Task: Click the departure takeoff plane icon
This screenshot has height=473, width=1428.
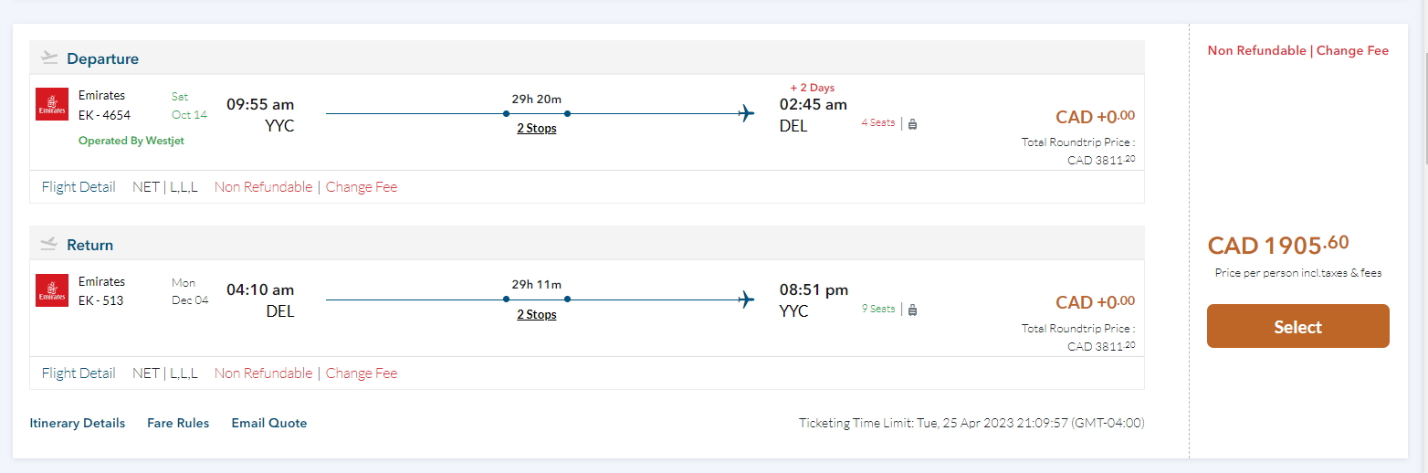Action: pos(50,58)
